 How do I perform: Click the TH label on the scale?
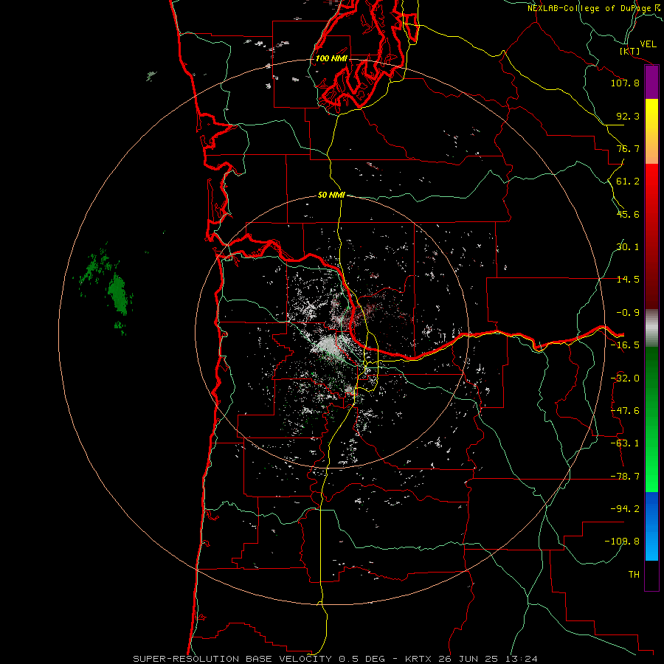click(634, 575)
